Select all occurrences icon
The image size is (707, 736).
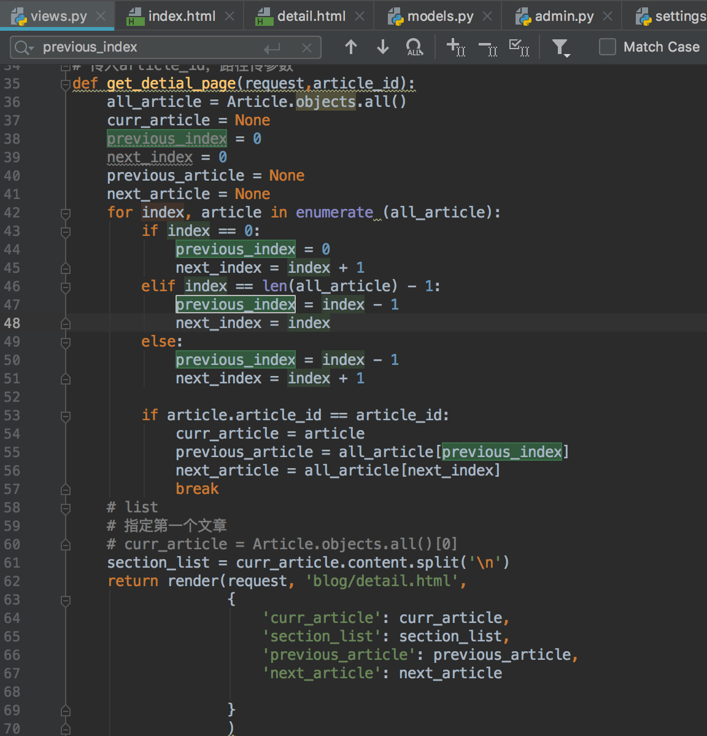pyautogui.click(x=519, y=47)
